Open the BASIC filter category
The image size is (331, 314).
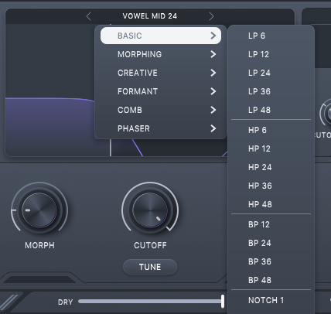tap(161, 36)
